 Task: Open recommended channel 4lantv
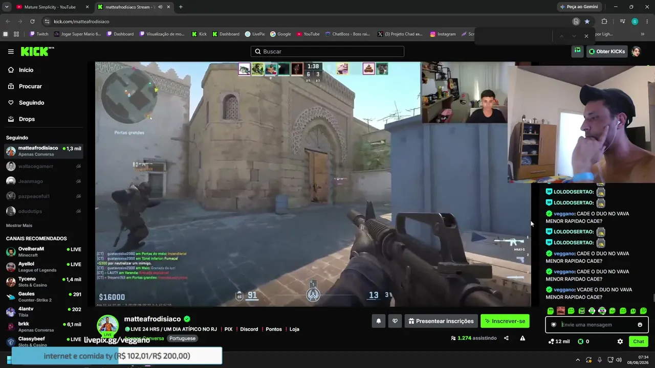43,311
